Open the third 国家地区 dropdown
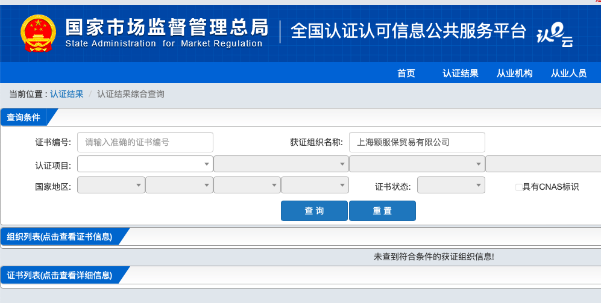Image resolution: width=601 pixels, height=303 pixels. point(247,185)
